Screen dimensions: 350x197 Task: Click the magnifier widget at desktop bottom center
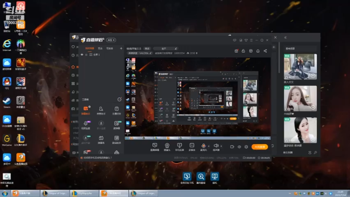point(201,178)
